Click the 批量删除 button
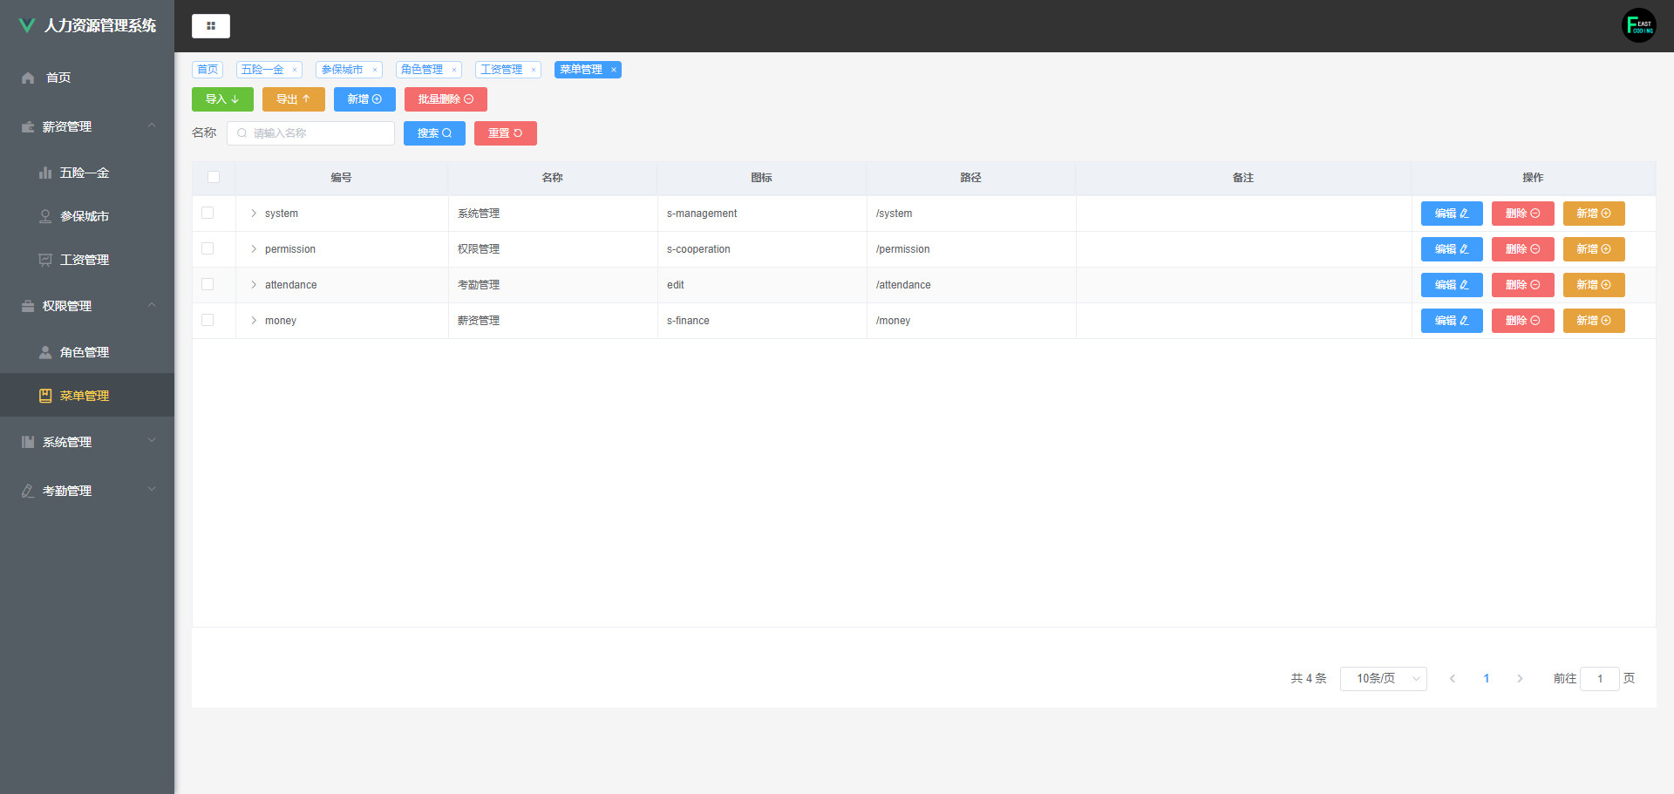 coord(446,99)
